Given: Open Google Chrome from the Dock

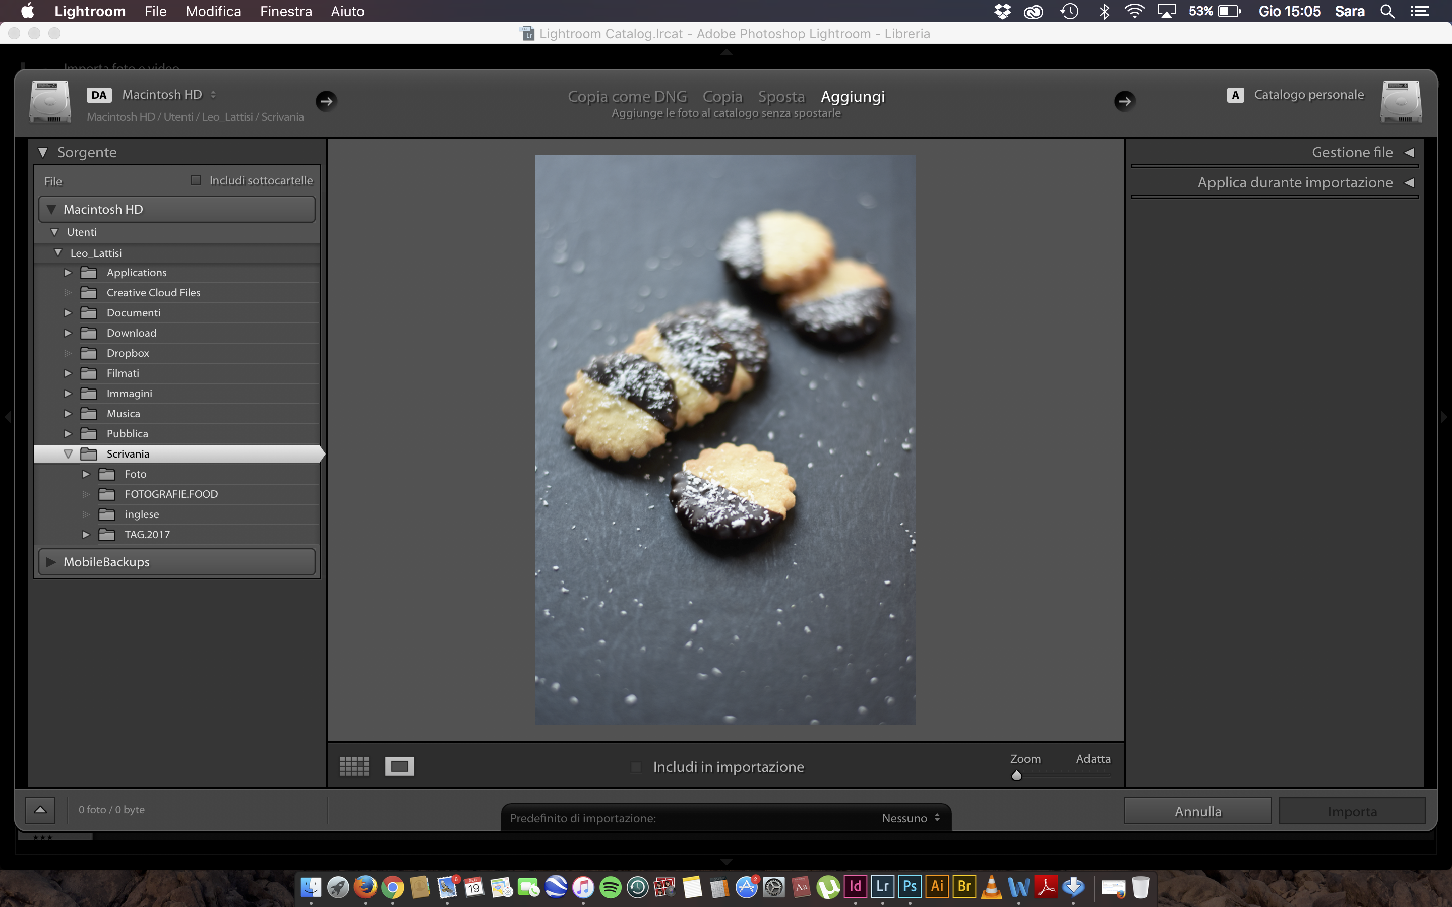Looking at the screenshot, I should pos(392,887).
